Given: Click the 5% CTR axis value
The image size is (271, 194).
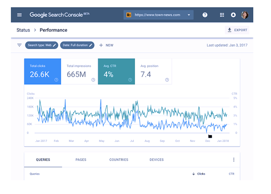Looking at the screenshot, I should click(235, 98).
